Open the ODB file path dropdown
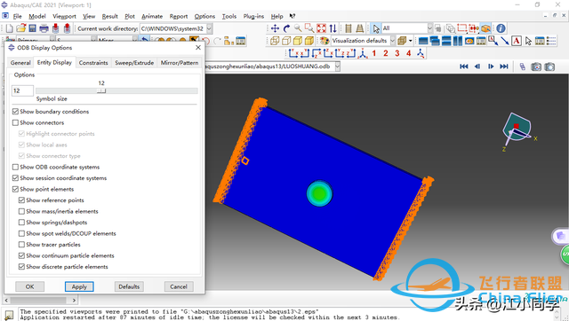This screenshot has height=321, width=569. coord(338,67)
